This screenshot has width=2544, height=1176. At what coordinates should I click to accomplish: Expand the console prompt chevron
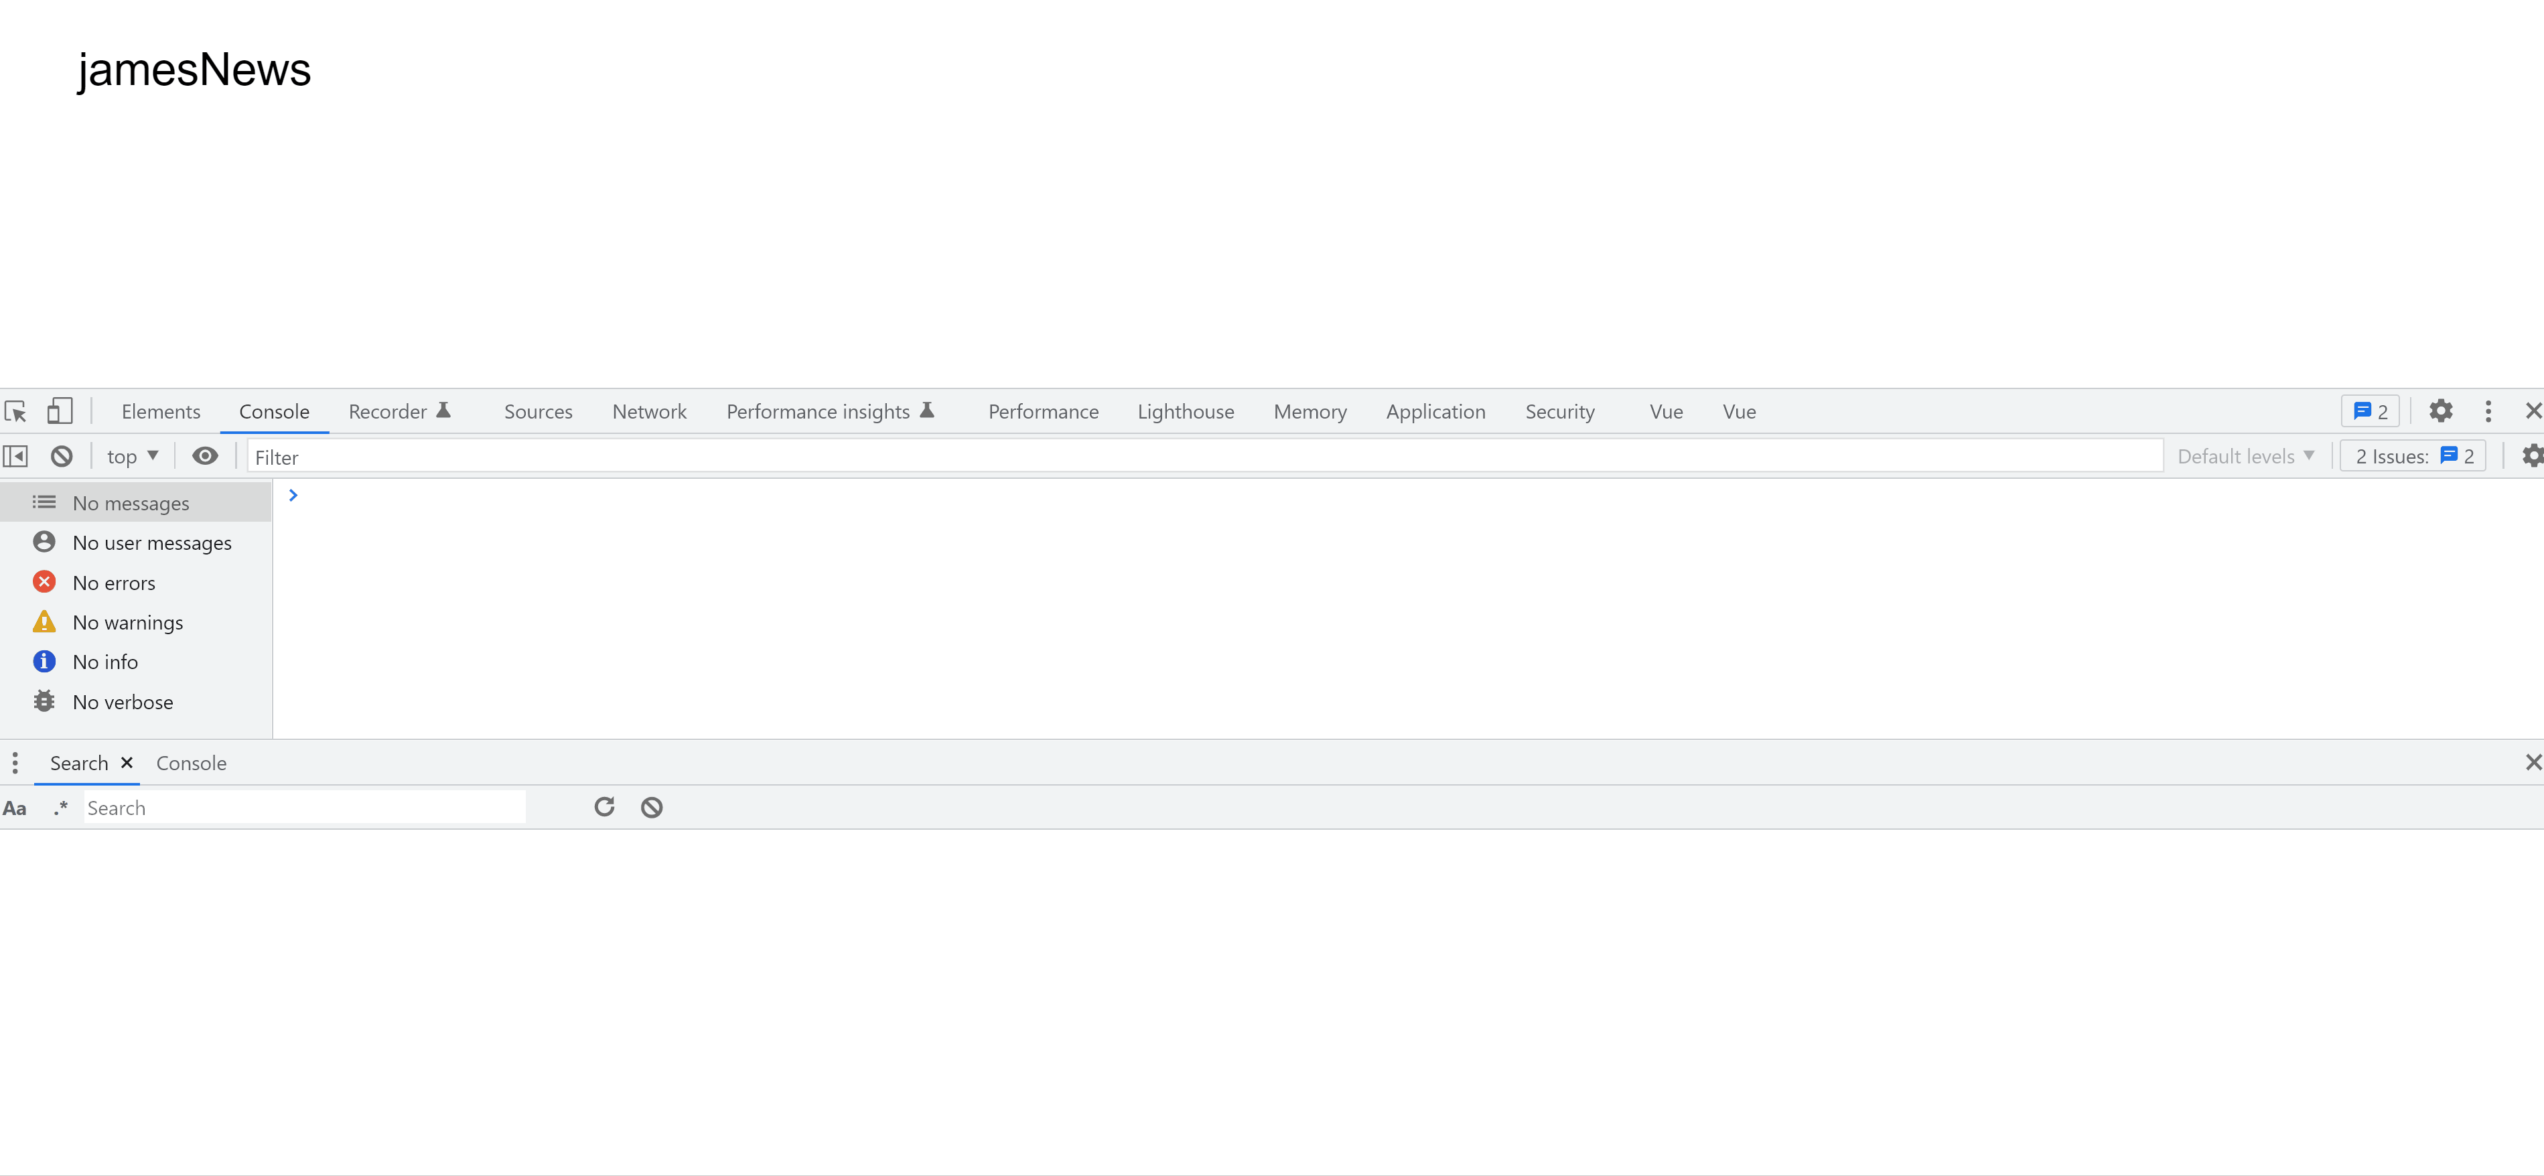[x=292, y=495]
